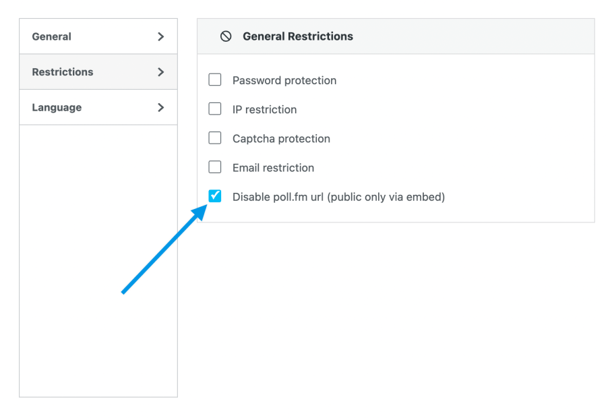Viewport: 610px width, 418px height.
Task: Click the Email restriction label text
Action: pos(273,167)
